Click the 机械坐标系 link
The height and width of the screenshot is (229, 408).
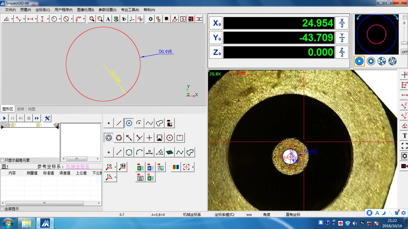78,167
